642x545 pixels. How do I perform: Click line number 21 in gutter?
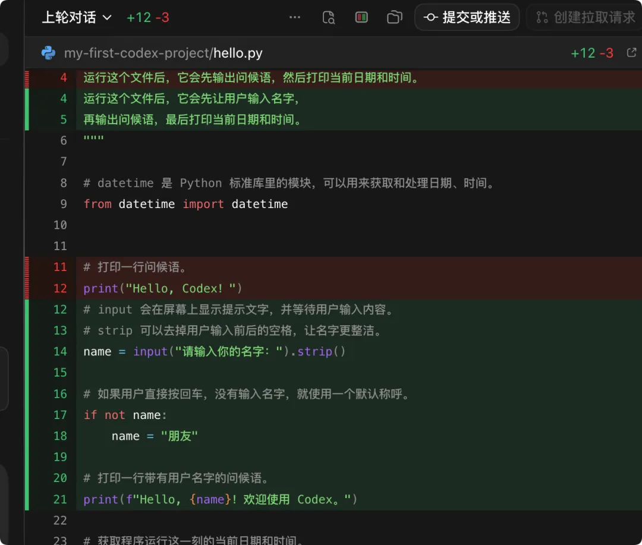60,499
